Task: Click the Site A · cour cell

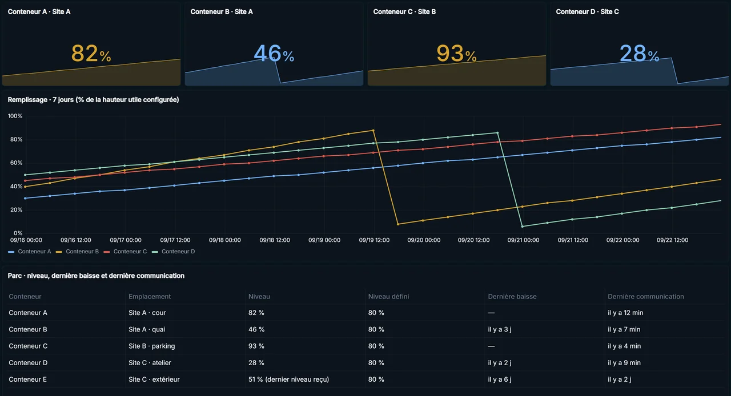Action: (147, 313)
